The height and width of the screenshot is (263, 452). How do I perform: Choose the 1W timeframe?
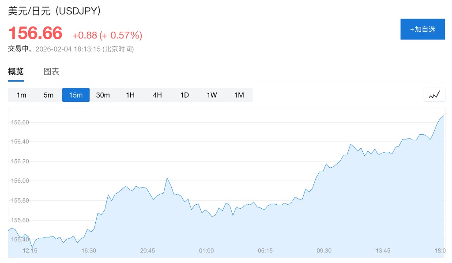point(212,95)
